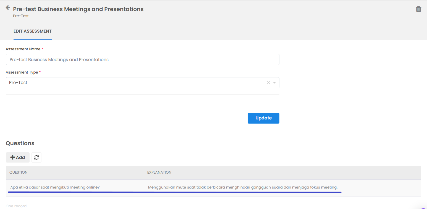Click the 'Pre-test Business Meetings and Presentations' page title
The height and width of the screenshot is (209, 427).
(78, 9)
